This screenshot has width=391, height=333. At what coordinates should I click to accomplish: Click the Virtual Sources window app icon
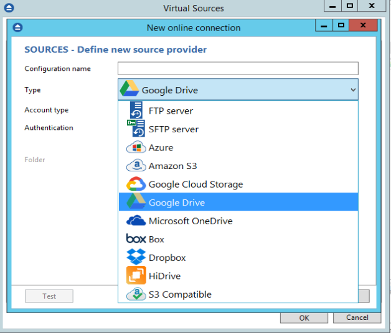click(9, 7)
